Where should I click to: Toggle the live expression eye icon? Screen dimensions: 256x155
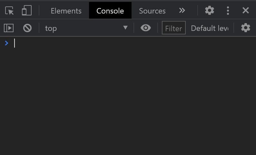tap(146, 28)
